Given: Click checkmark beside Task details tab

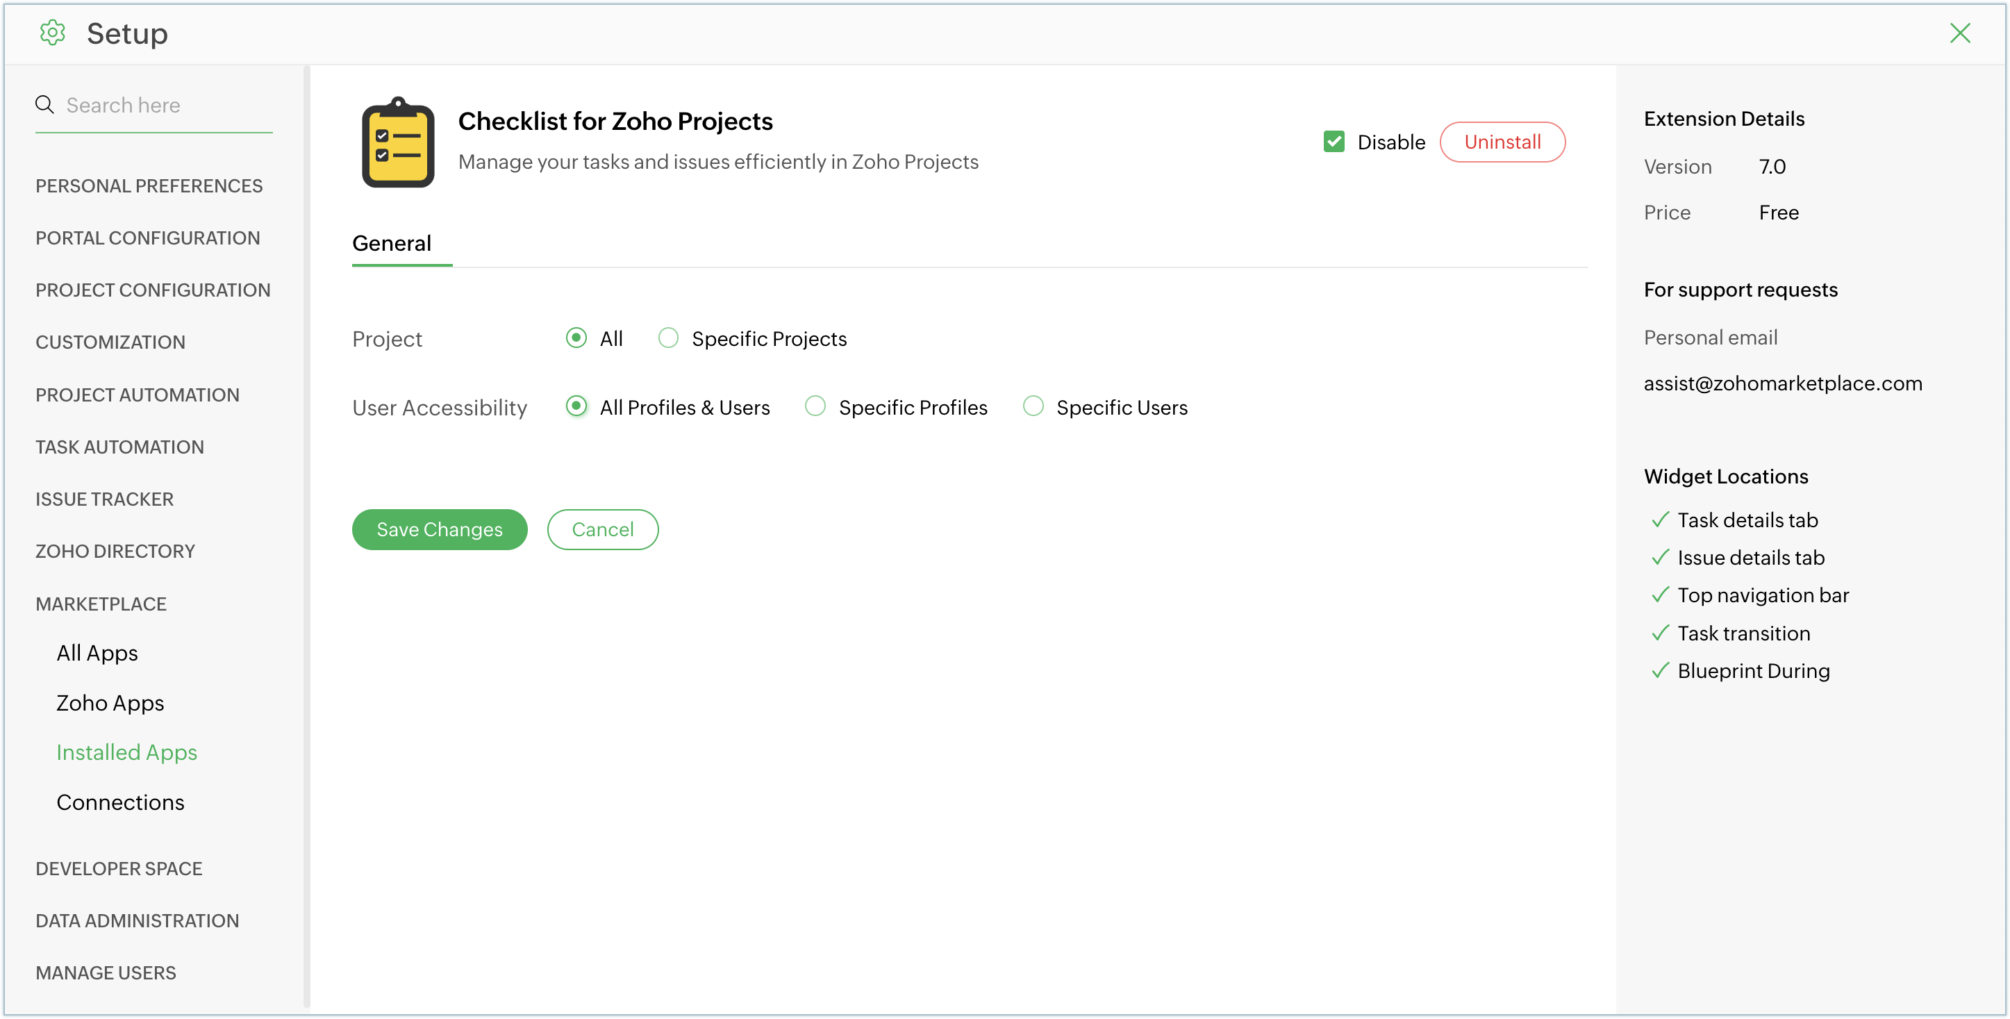Looking at the screenshot, I should point(1660,520).
